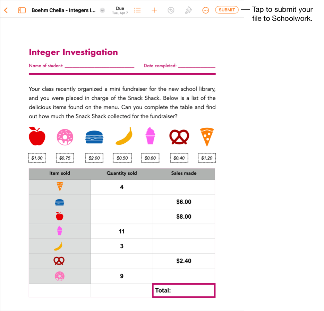Select the markup brush tool
Image resolution: width=324 pixels, height=311 pixels.
pyautogui.click(x=188, y=10)
